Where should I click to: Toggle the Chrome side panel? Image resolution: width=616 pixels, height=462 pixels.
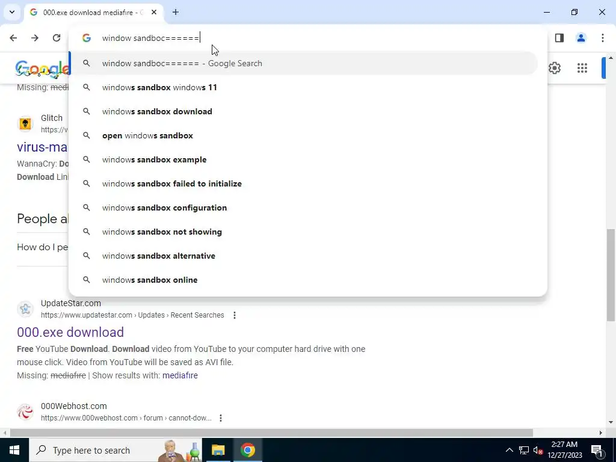tap(559, 38)
